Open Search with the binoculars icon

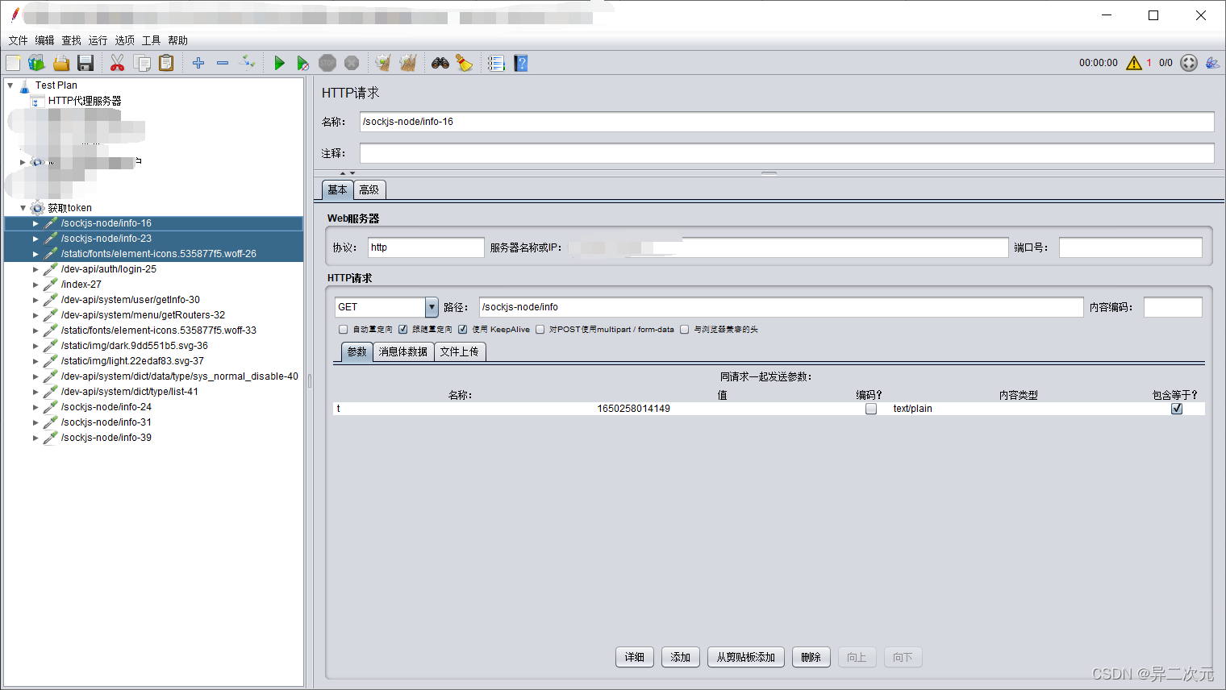coord(440,63)
